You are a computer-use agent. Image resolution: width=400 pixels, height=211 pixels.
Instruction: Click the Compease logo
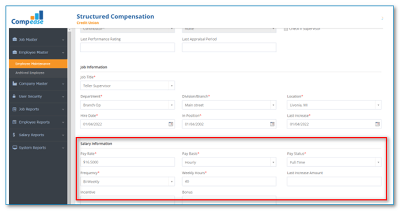tap(27, 18)
